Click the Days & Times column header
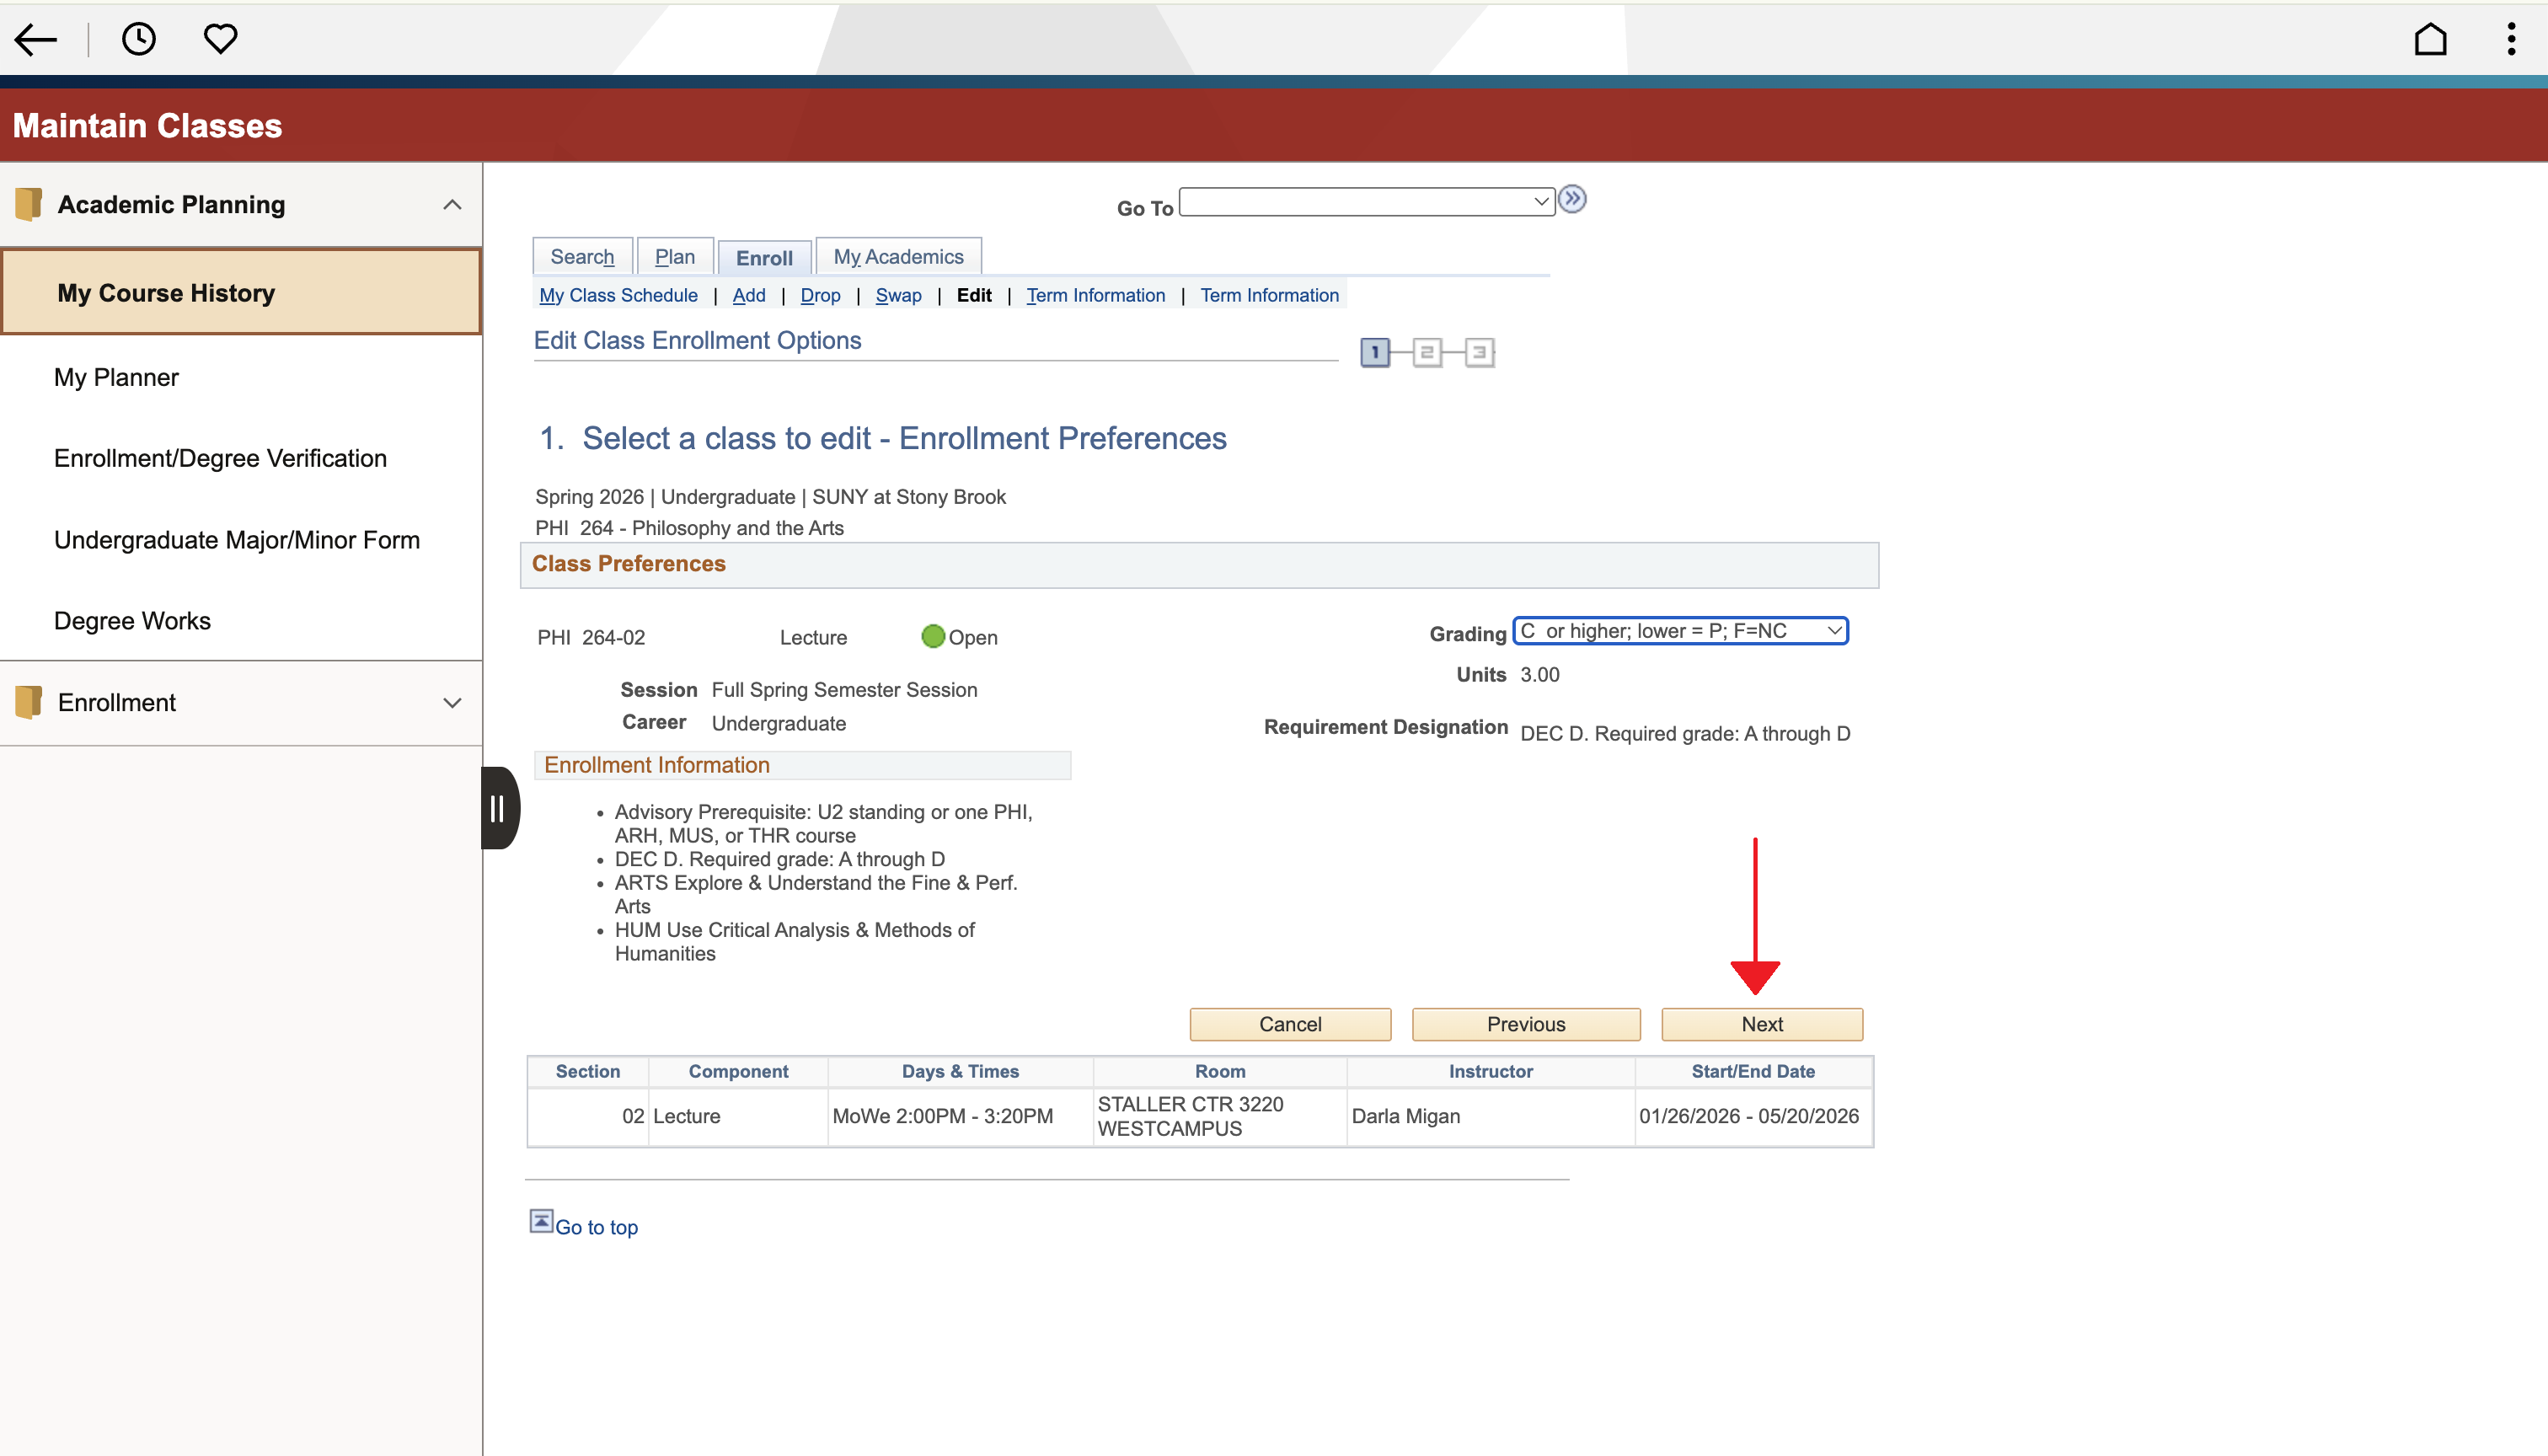 tap(960, 1071)
